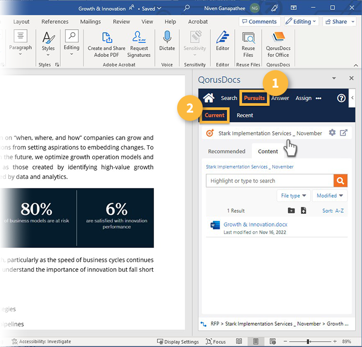Select Read Mode view icon

(x=239, y=341)
